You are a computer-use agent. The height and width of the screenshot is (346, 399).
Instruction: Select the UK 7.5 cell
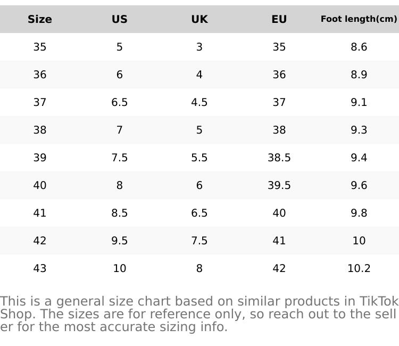tap(199, 241)
